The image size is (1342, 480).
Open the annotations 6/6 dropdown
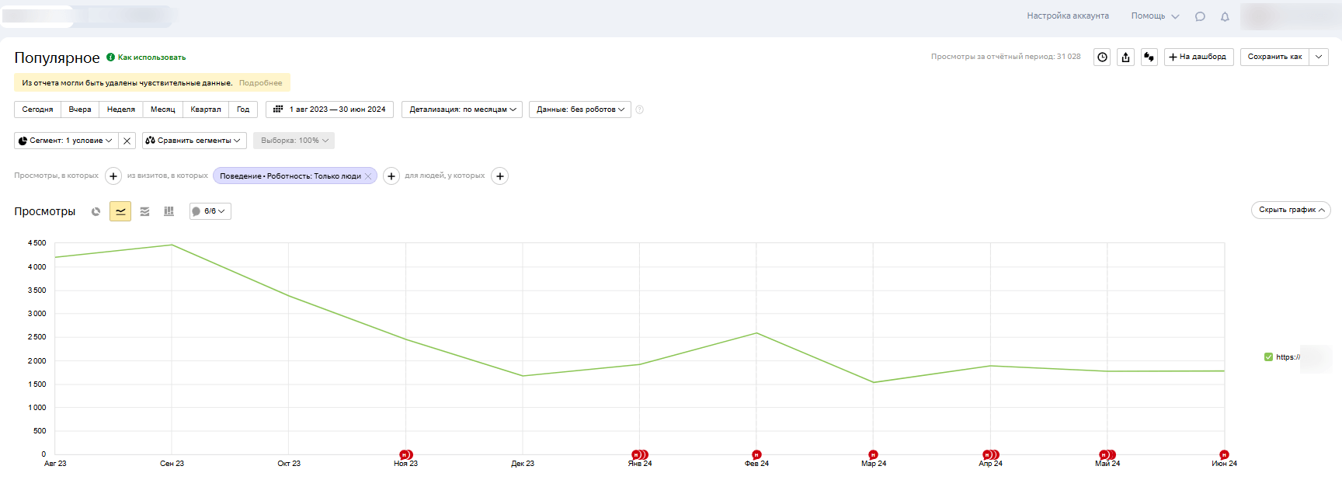pos(210,211)
